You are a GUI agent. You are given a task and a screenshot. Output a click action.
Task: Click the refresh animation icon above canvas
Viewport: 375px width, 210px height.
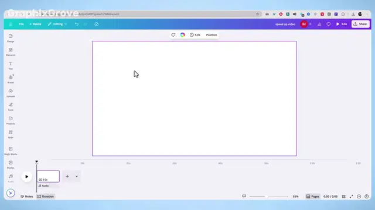173,35
